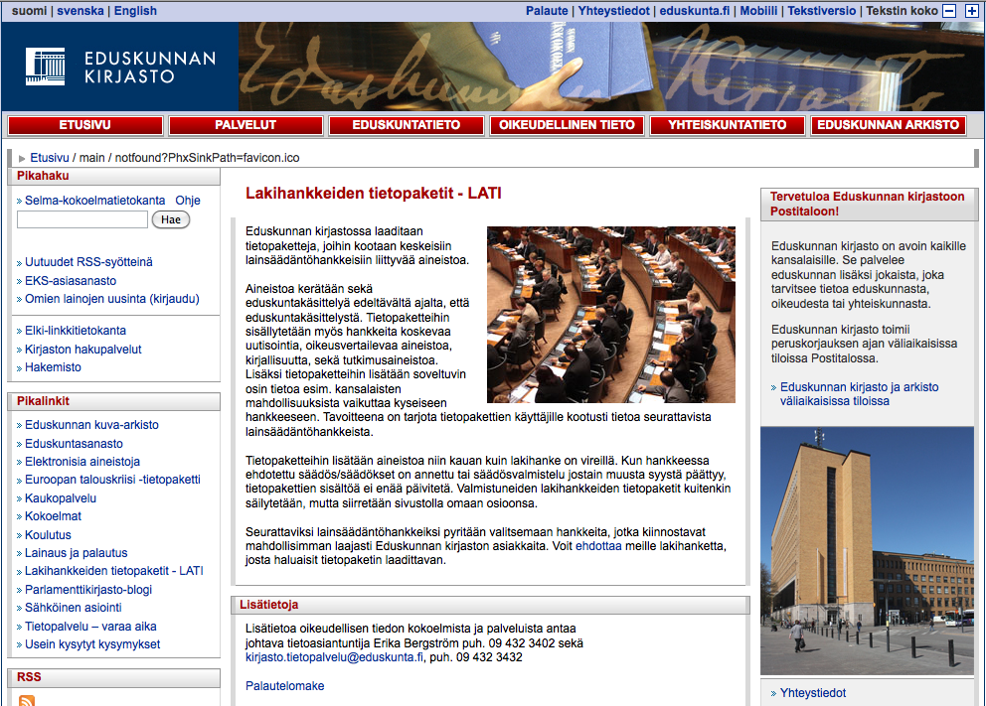This screenshot has width=986, height=706.
Task: Click the Hae search button
Action: 170,219
